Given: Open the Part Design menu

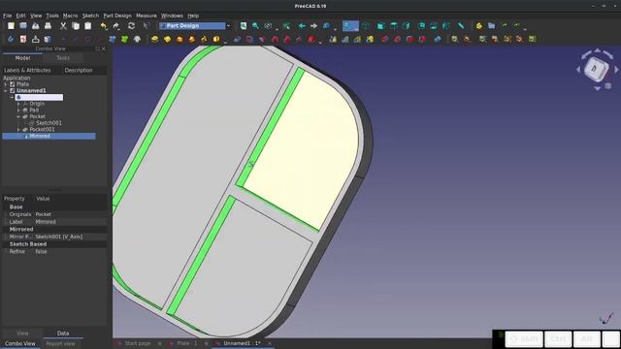Looking at the screenshot, I should point(117,16).
